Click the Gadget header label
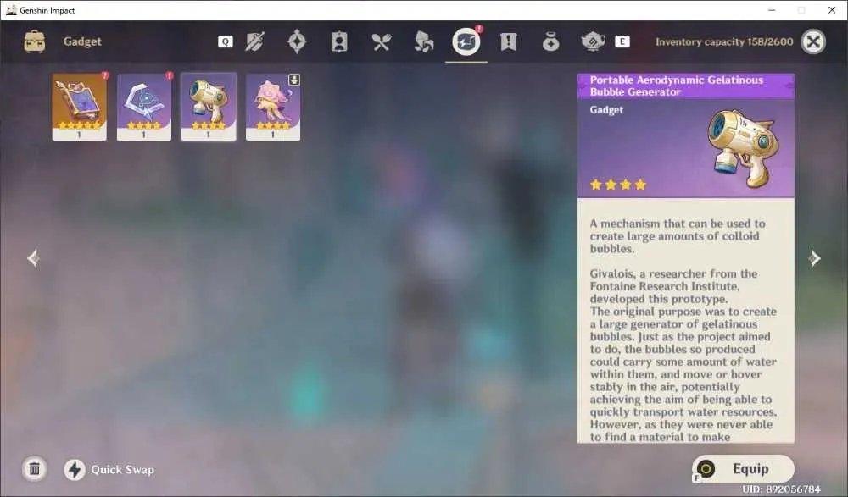 point(82,41)
